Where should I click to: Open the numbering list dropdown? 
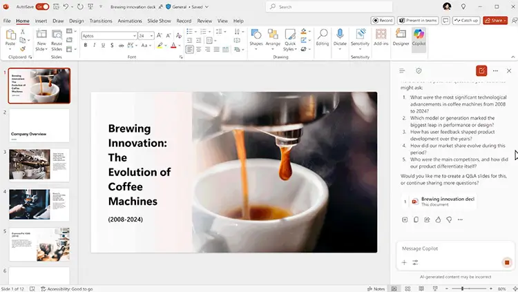pyautogui.click(x=209, y=32)
